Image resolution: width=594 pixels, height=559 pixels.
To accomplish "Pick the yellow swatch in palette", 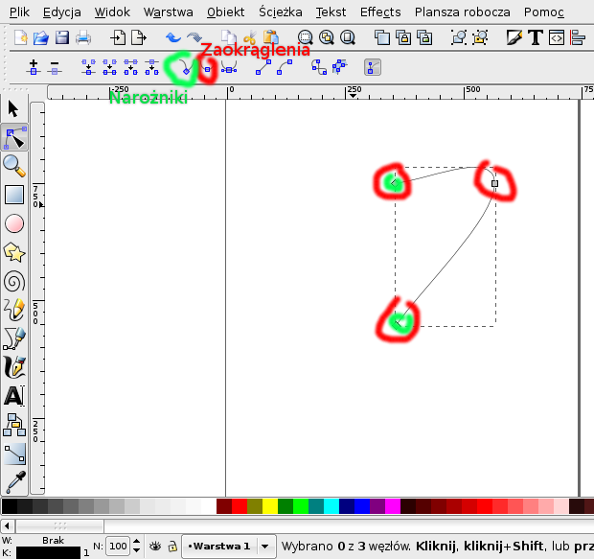I will [269, 505].
